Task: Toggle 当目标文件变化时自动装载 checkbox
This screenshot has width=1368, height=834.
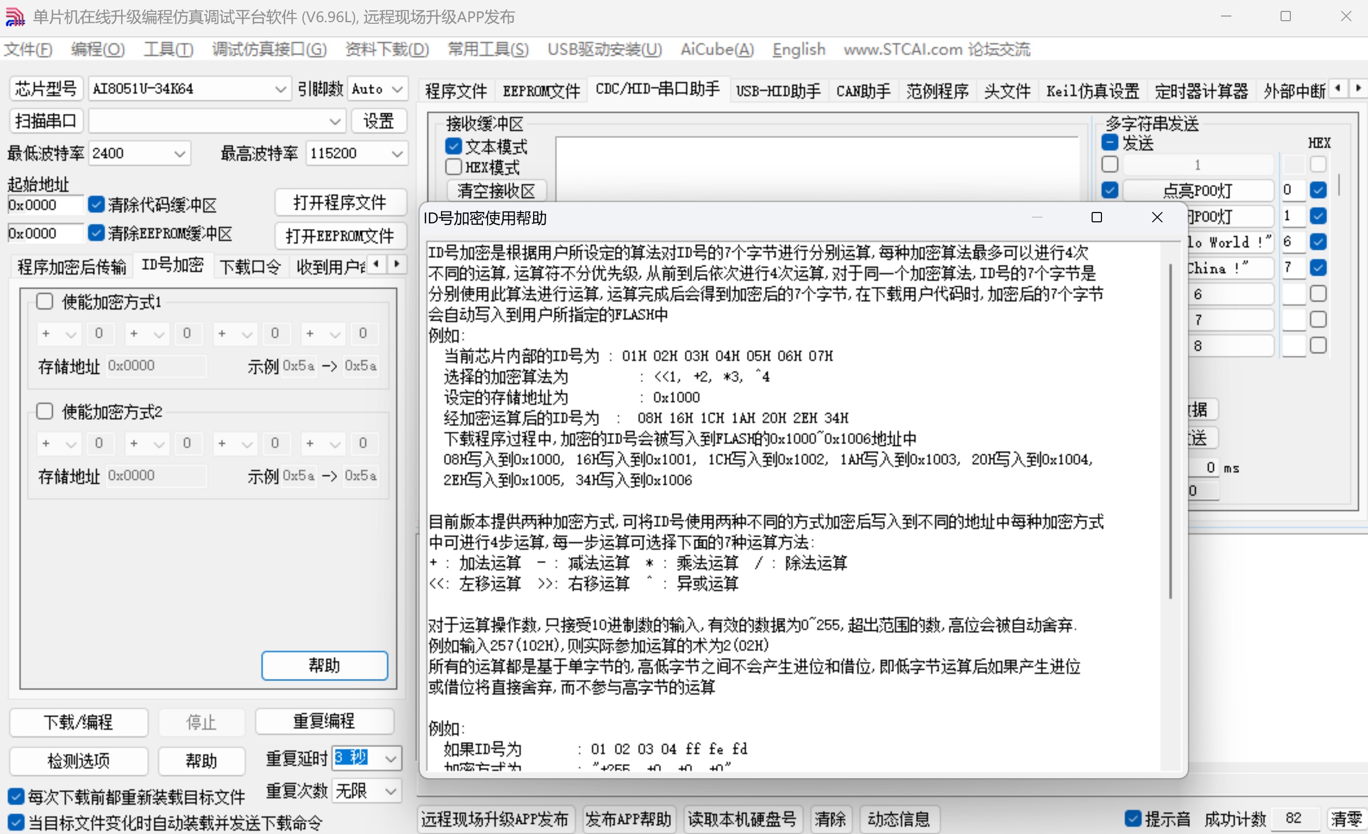Action: pos(16,822)
